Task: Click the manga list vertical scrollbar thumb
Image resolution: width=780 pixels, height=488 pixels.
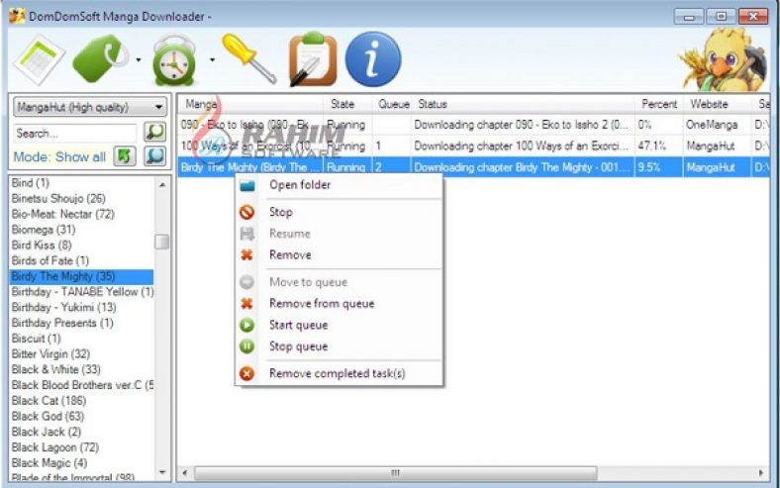Action: pos(162,242)
